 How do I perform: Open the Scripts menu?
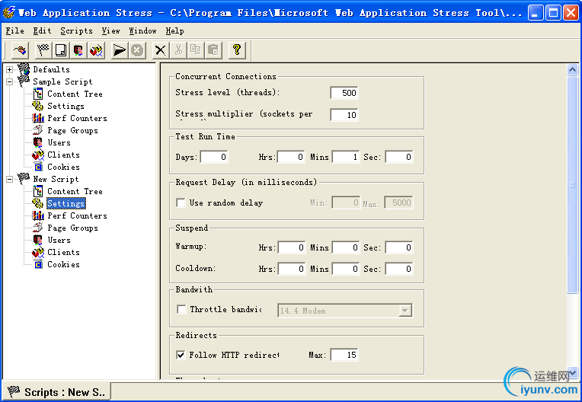coord(76,30)
